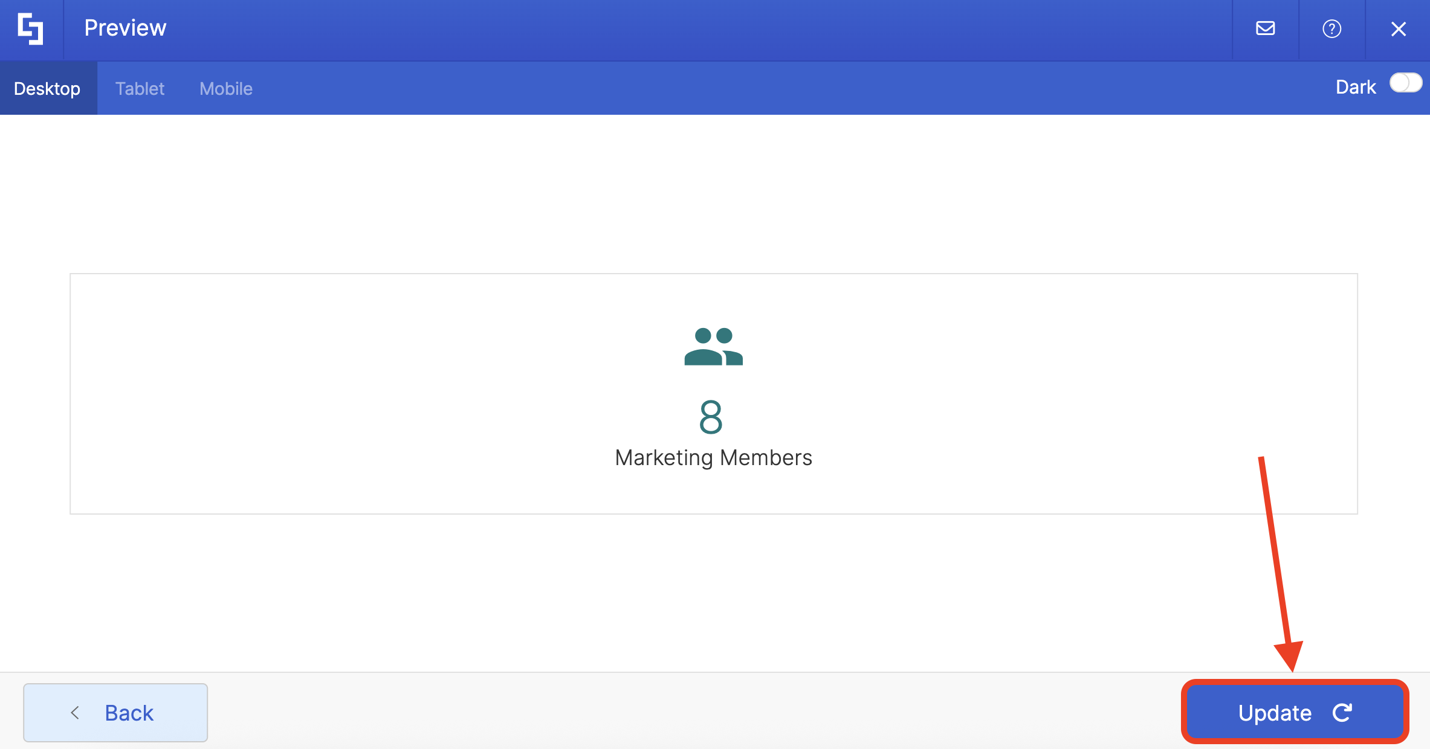Click the Preview title text
1430x749 pixels.
125,28
